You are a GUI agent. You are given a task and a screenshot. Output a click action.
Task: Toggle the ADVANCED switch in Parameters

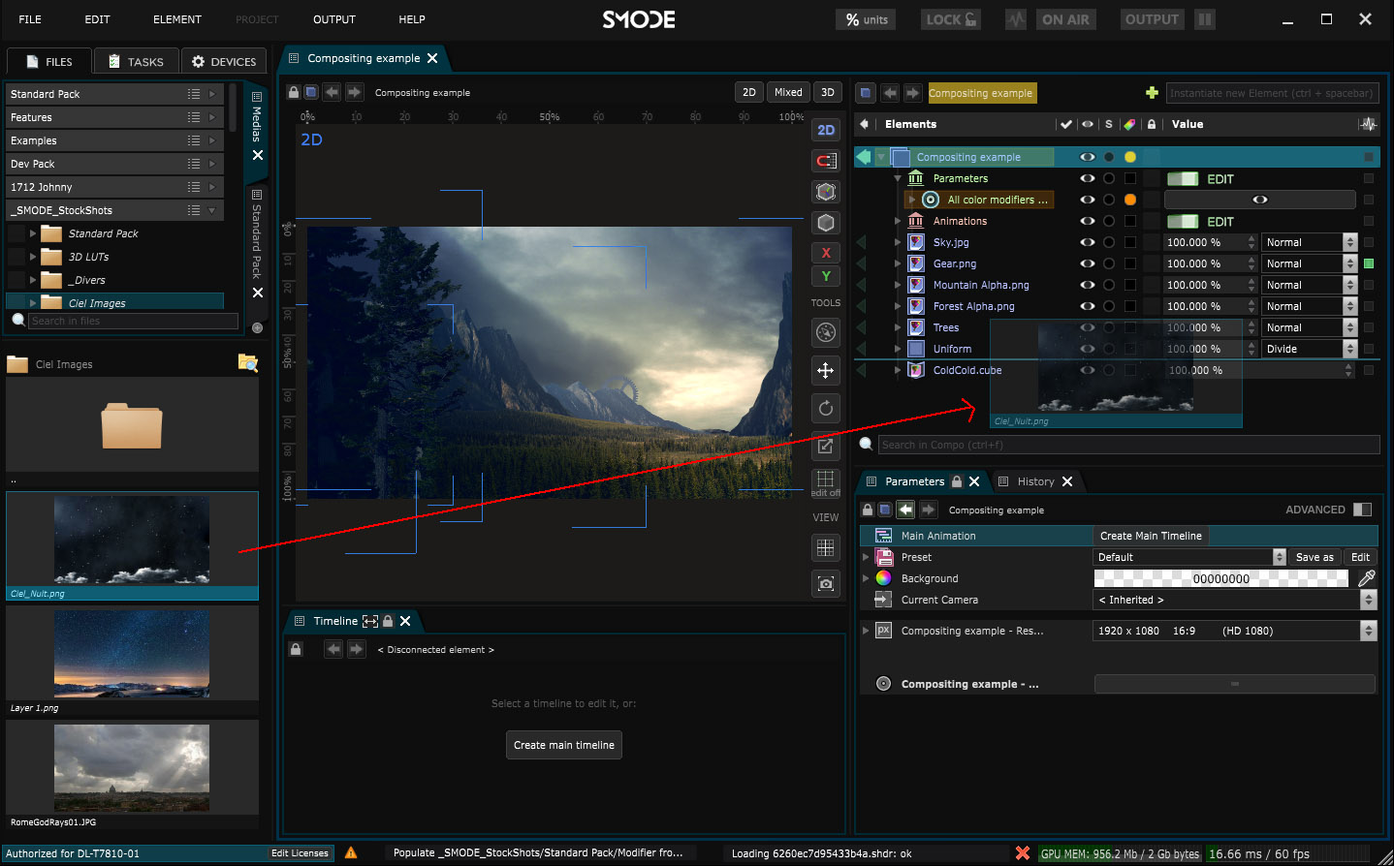pyautogui.click(x=1362, y=510)
